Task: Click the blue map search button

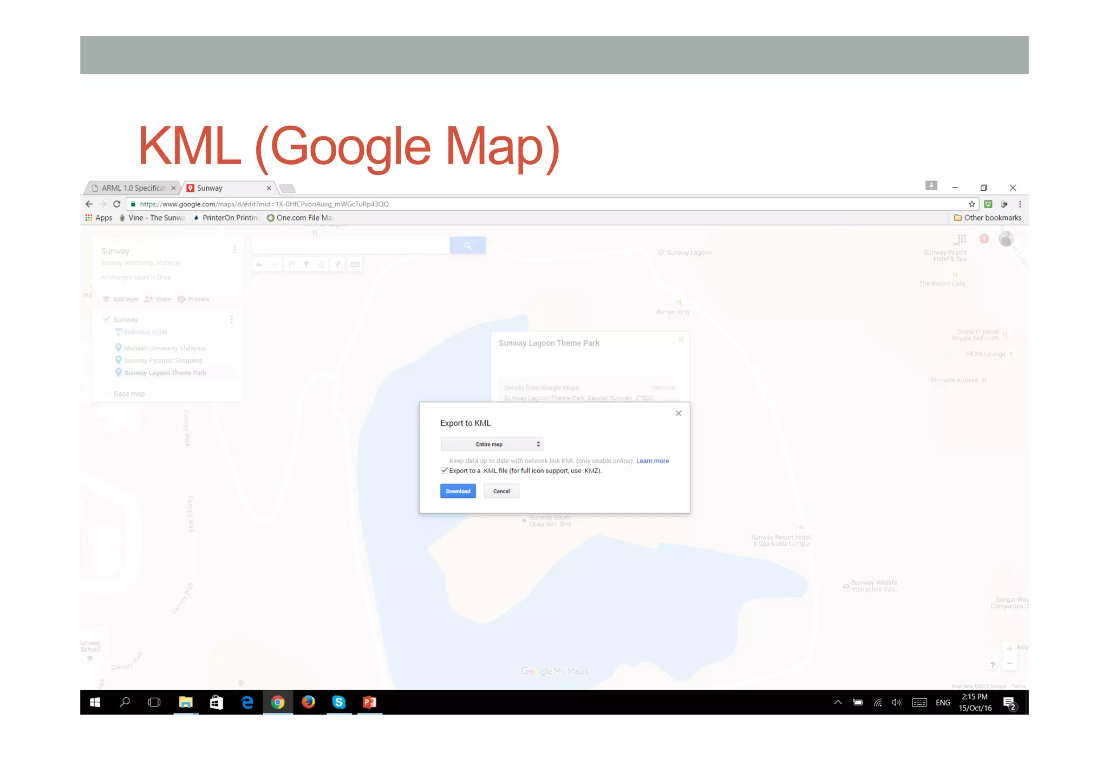Action: 467,245
